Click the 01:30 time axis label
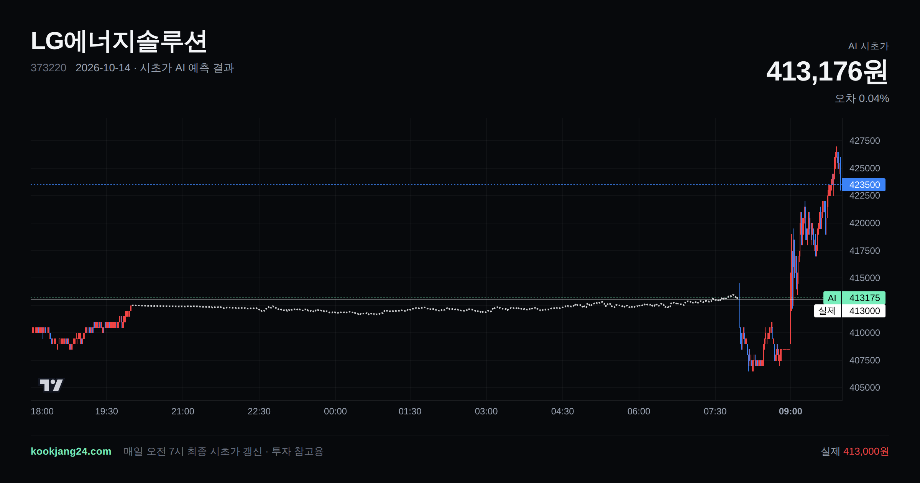This screenshot has width=920, height=483. (410, 411)
